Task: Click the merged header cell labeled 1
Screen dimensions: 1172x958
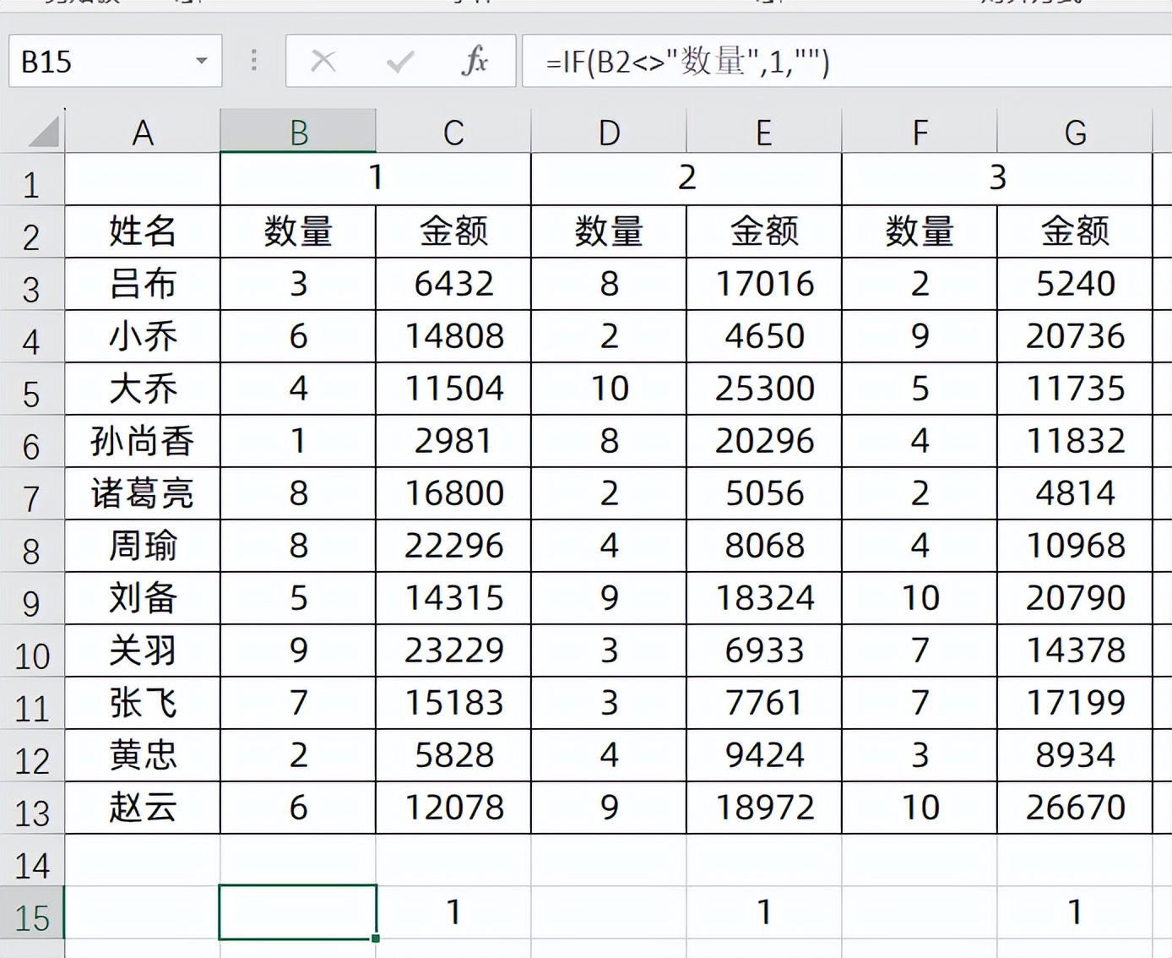Action: [x=374, y=179]
